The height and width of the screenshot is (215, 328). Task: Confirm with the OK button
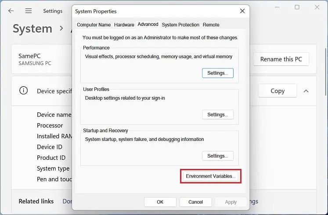pyautogui.click(x=160, y=202)
